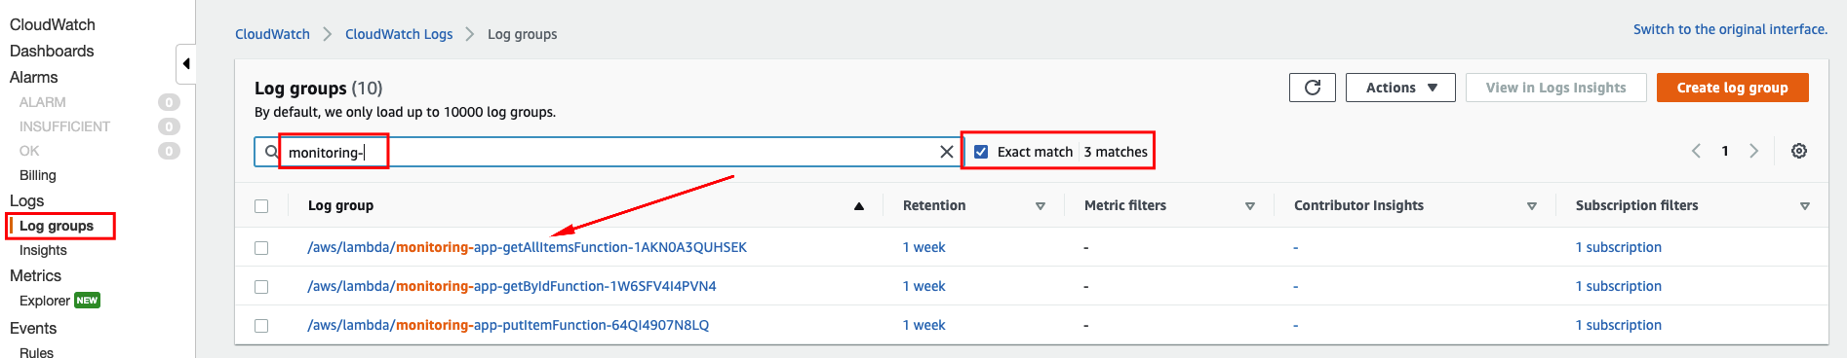
Task: Go to next page arrow
Action: [x=1753, y=151]
